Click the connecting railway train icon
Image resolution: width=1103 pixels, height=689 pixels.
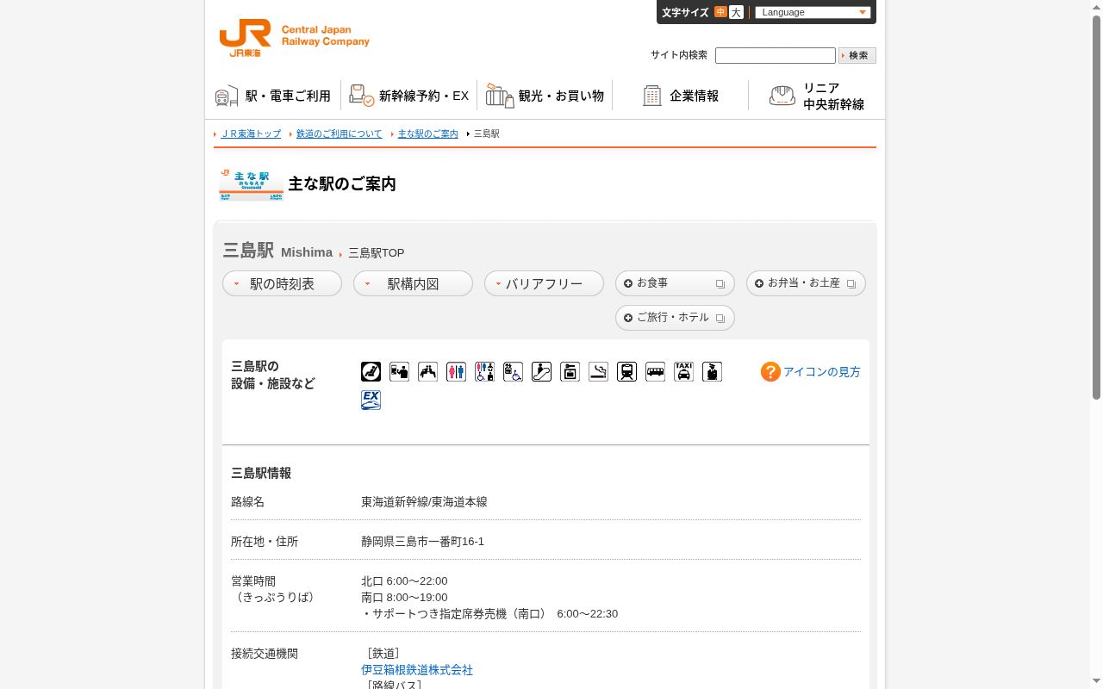tap(626, 371)
